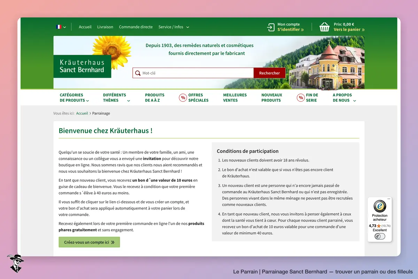418x279 pixels.
Task: Expand the A propos de nous menu
Action: click(x=344, y=98)
